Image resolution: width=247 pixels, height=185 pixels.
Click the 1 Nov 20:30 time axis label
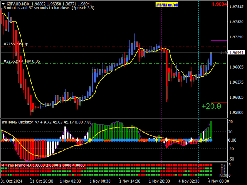tap(159, 181)
